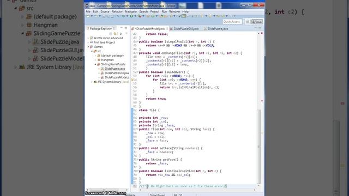Click the red error marker in overview ruler

(x=262, y=101)
